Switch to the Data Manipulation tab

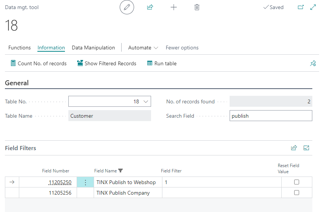coord(93,48)
